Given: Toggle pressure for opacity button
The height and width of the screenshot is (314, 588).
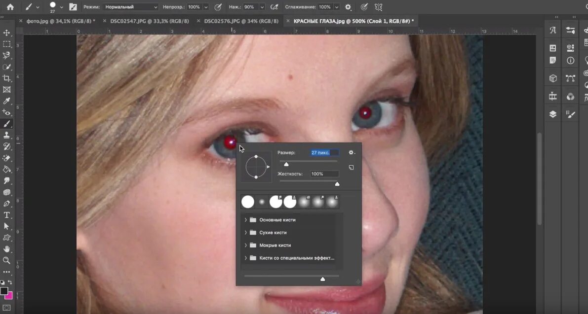Looking at the screenshot, I should tap(218, 7).
